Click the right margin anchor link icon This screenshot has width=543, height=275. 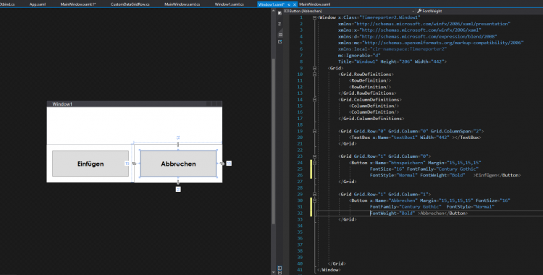[x=222, y=164]
